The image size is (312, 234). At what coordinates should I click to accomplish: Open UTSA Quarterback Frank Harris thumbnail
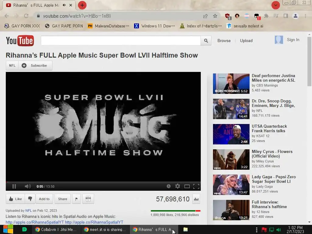pyautogui.click(x=231, y=134)
